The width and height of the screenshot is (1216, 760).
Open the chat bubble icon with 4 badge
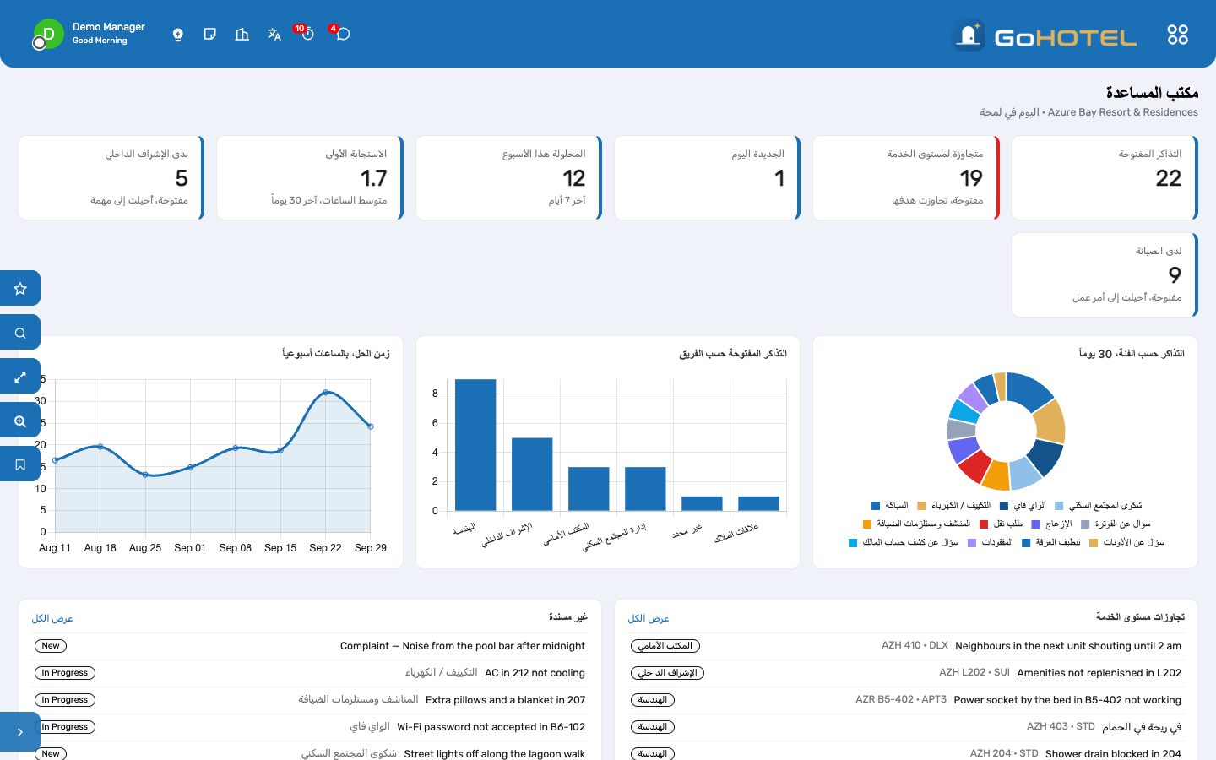pyautogui.click(x=342, y=34)
